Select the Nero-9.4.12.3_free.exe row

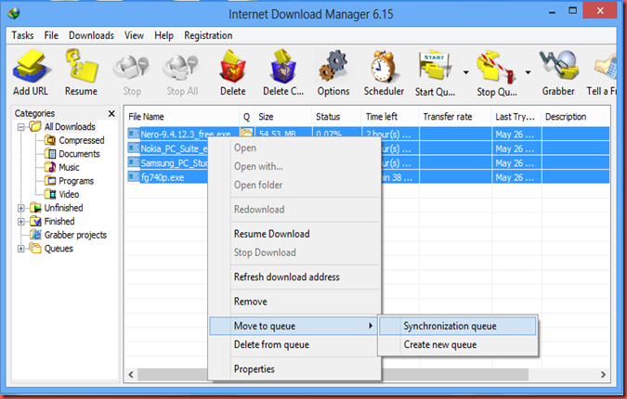point(368,134)
